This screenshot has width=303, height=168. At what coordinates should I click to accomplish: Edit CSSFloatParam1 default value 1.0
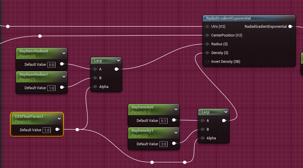47,130
